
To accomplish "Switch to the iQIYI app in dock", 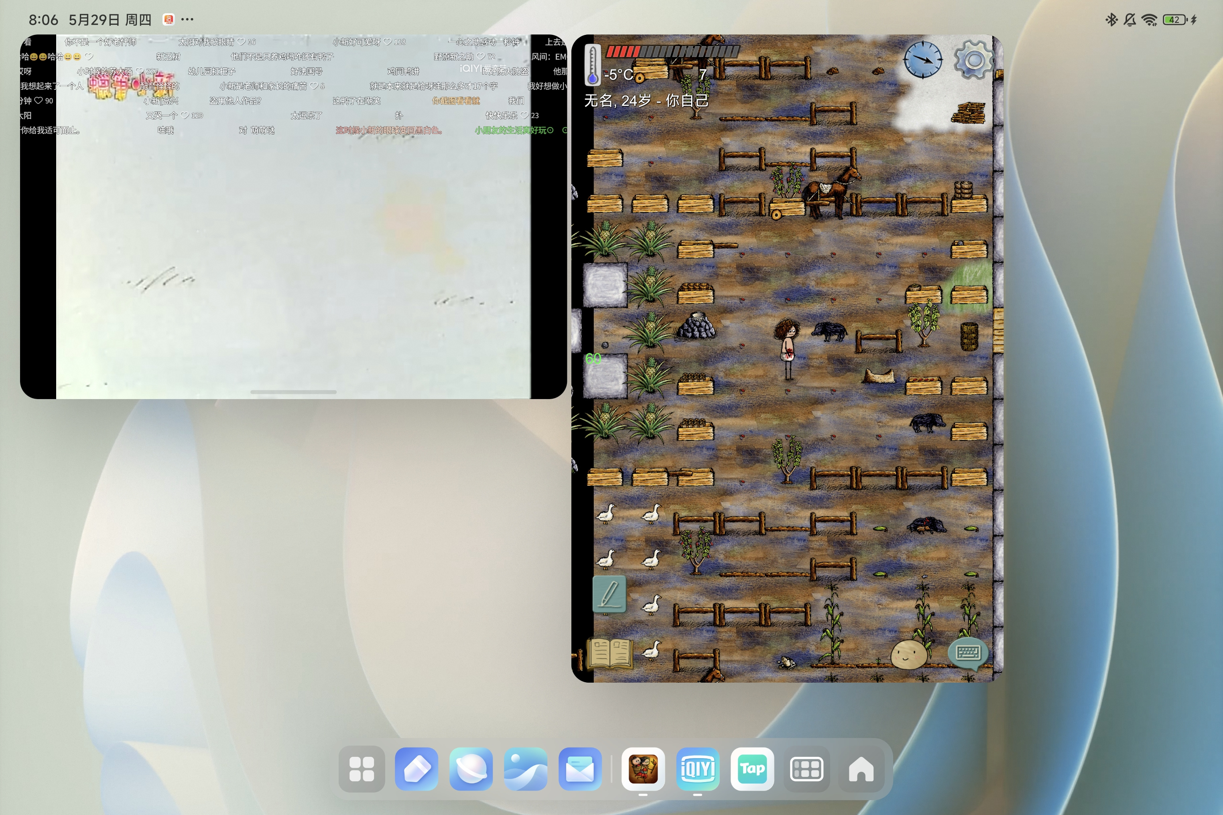I will point(698,769).
